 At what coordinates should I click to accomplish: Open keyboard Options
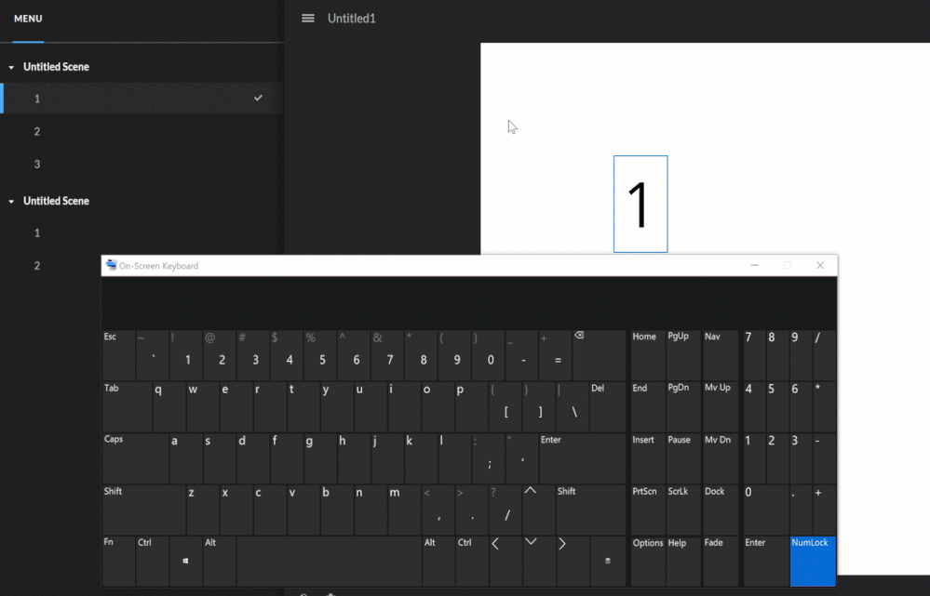648,561
